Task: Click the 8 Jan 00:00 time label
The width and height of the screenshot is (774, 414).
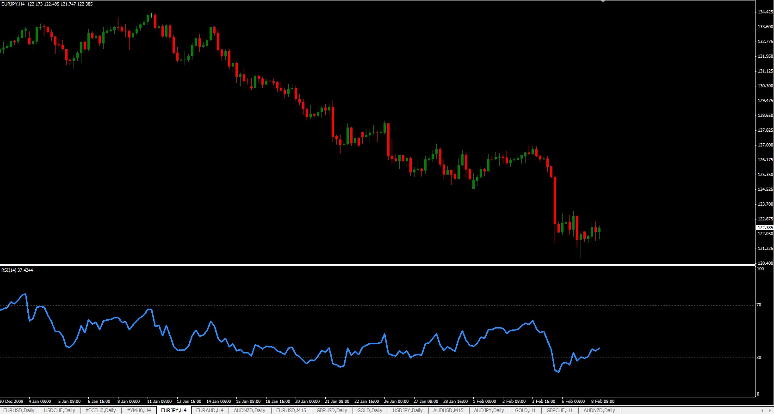Action: pos(129,402)
